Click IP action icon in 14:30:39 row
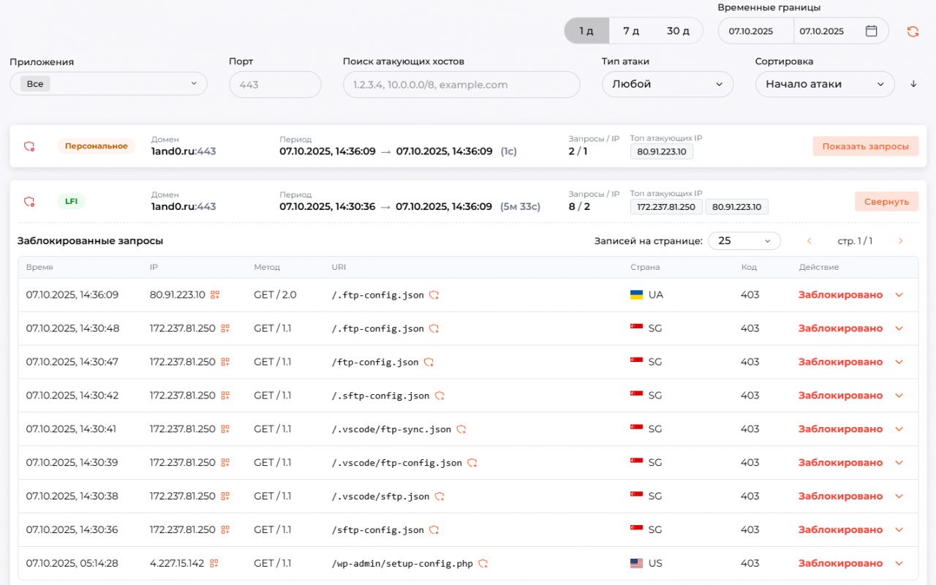The image size is (936, 585). [225, 463]
